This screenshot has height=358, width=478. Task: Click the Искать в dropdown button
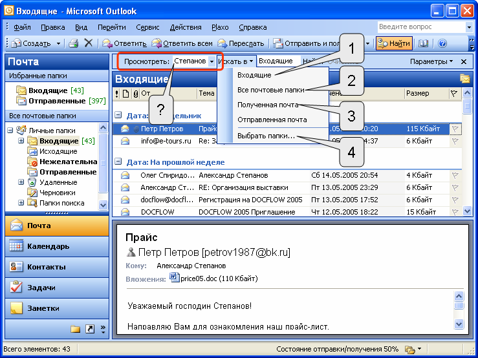[235, 61]
